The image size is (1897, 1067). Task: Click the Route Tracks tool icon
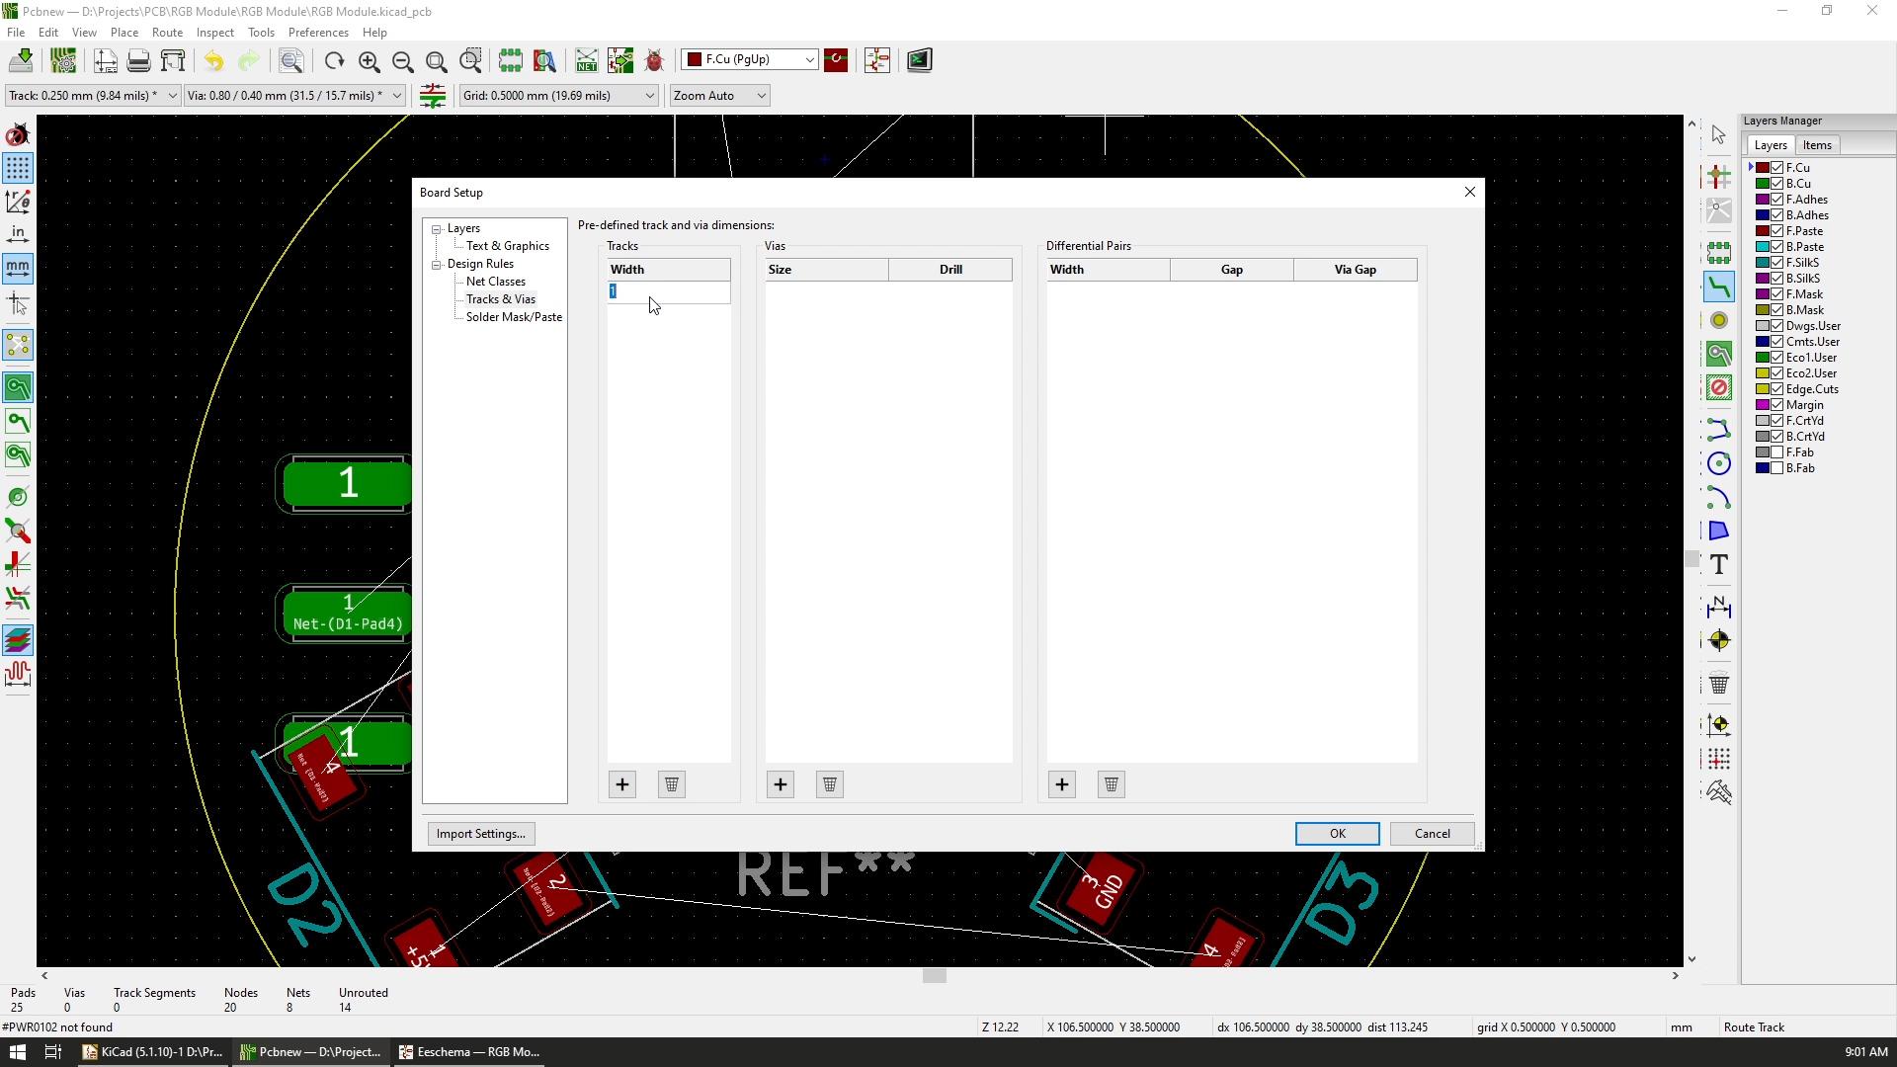(1718, 287)
